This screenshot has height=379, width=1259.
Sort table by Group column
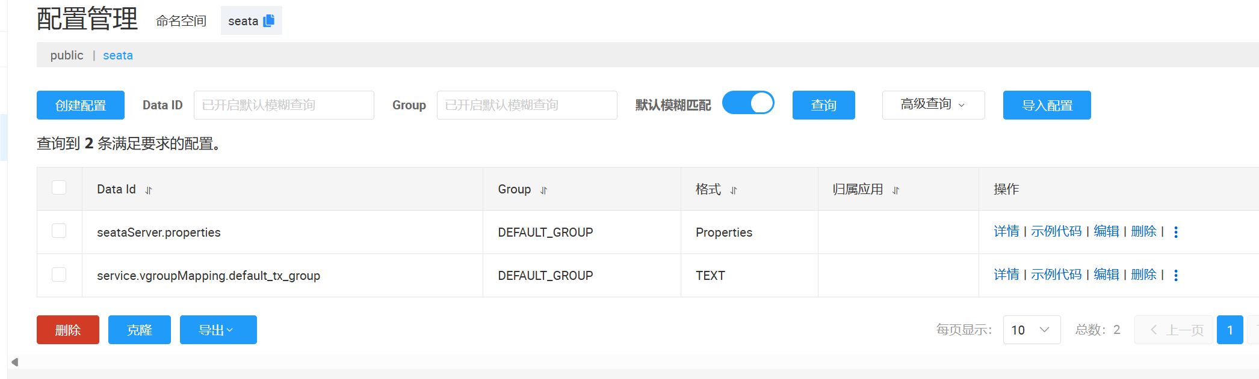543,190
